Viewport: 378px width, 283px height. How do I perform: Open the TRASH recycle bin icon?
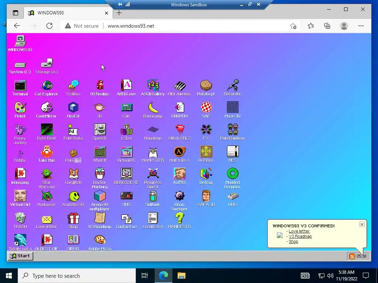tap(20, 221)
